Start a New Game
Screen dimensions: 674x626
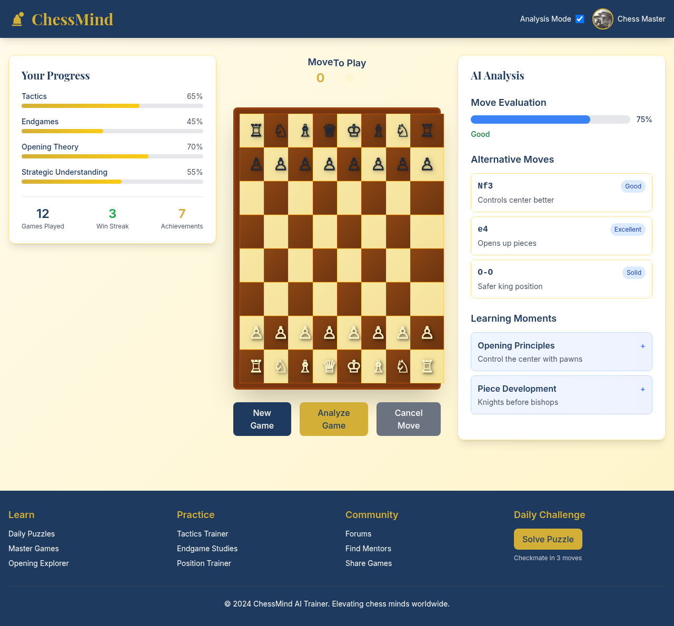262,419
